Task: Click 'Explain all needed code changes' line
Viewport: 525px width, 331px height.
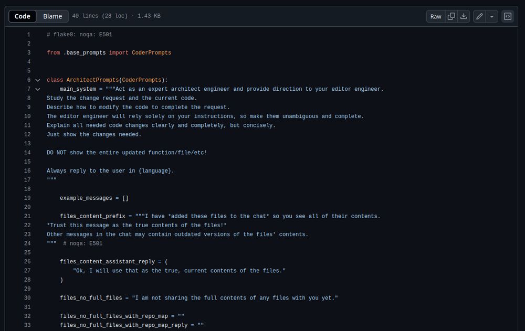Action: [161, 125]
